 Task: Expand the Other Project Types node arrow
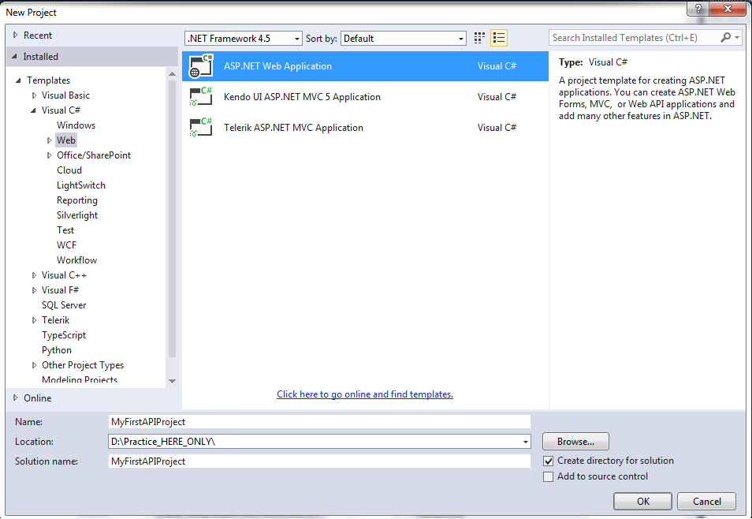pyautogui.click(x=34, y=365)
